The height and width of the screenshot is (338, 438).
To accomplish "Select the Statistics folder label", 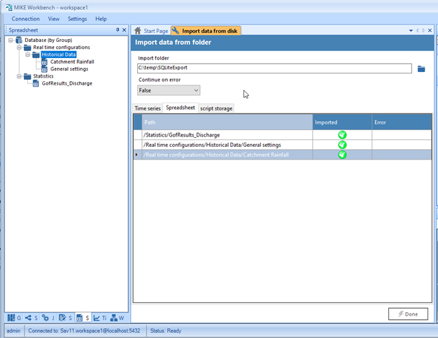I will pyautogui.click(x=43, y=76).
